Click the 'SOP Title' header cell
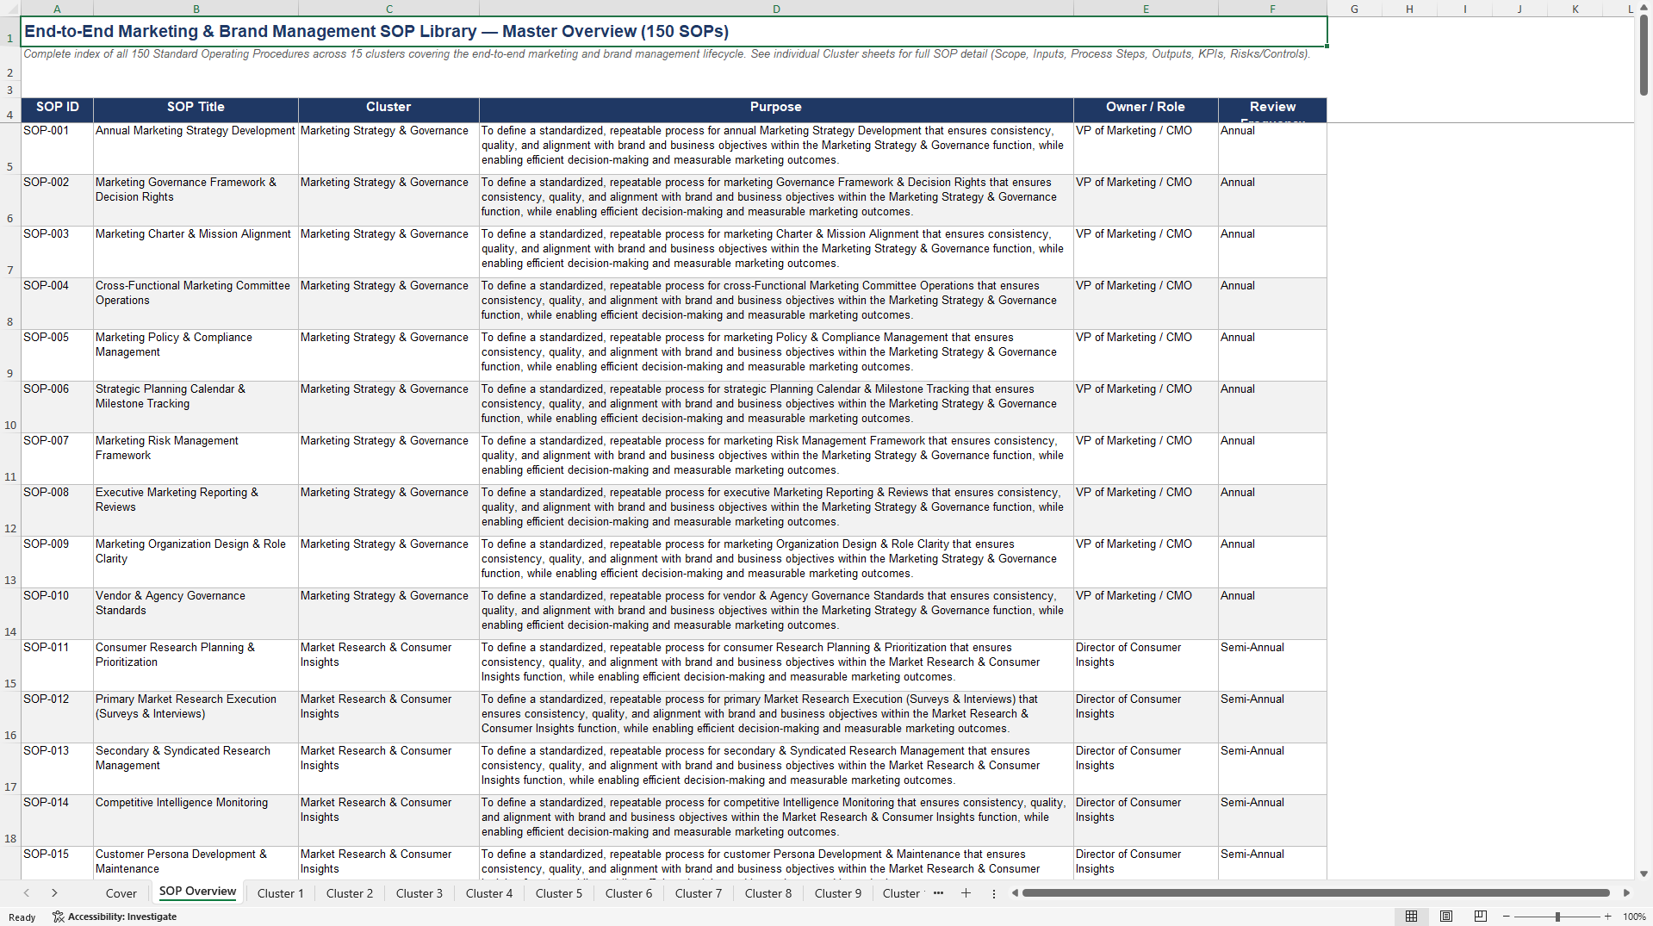Screen dimensions: 1653x926 tap(196, 109)
